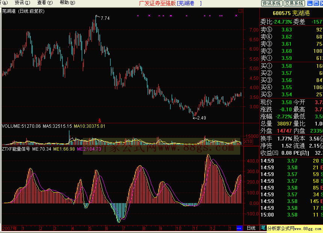Click the red S marker below price chart
This screenshot has height=233, width=323.
pos(100,121)
